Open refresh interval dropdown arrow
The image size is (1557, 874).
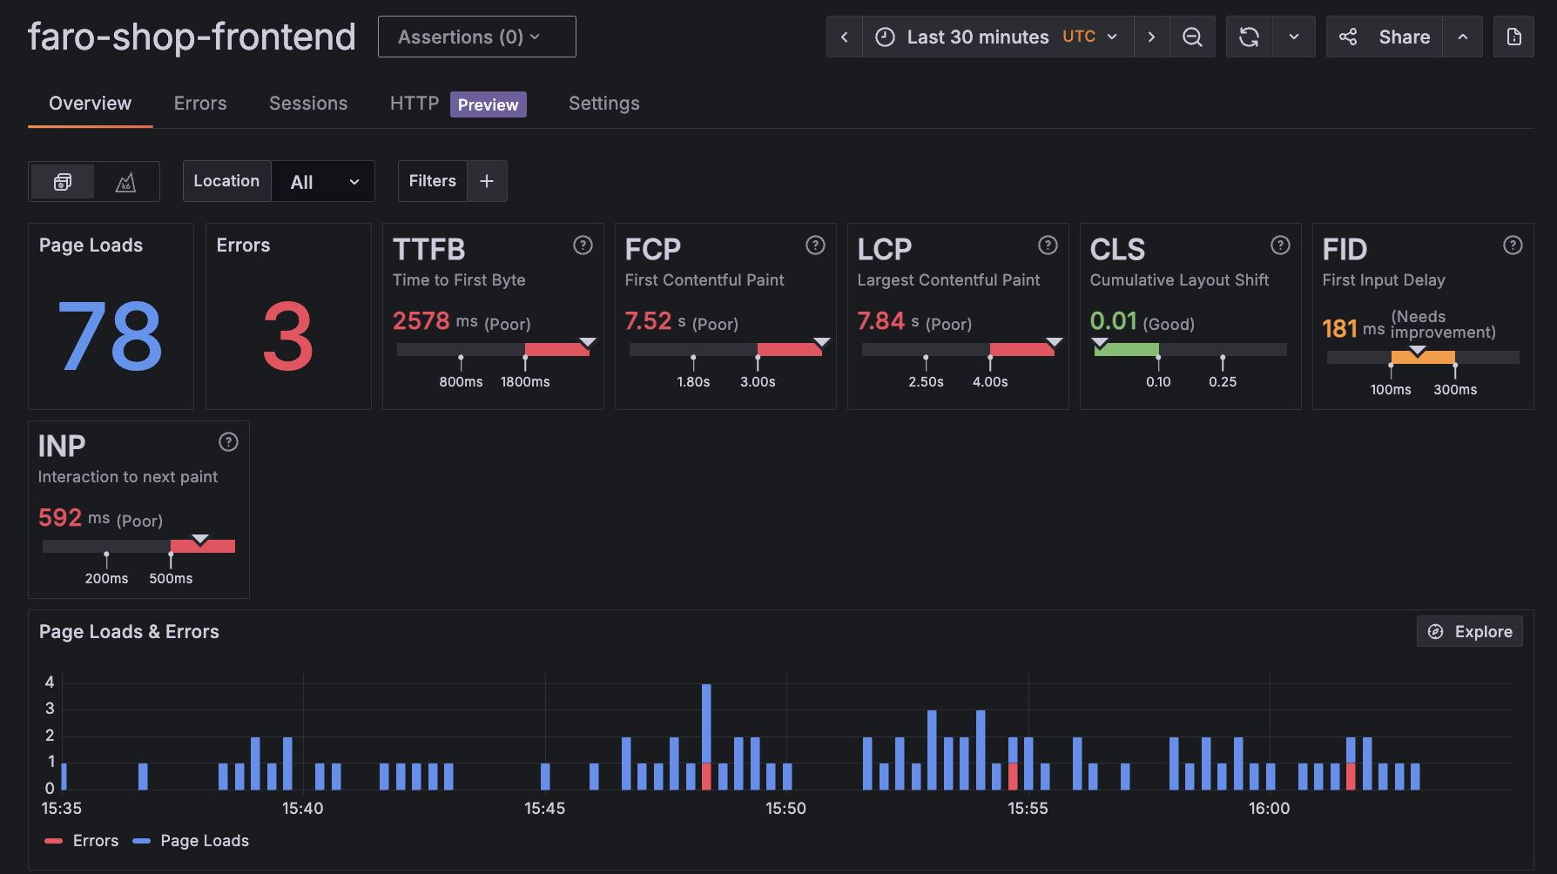point(1293,37)
